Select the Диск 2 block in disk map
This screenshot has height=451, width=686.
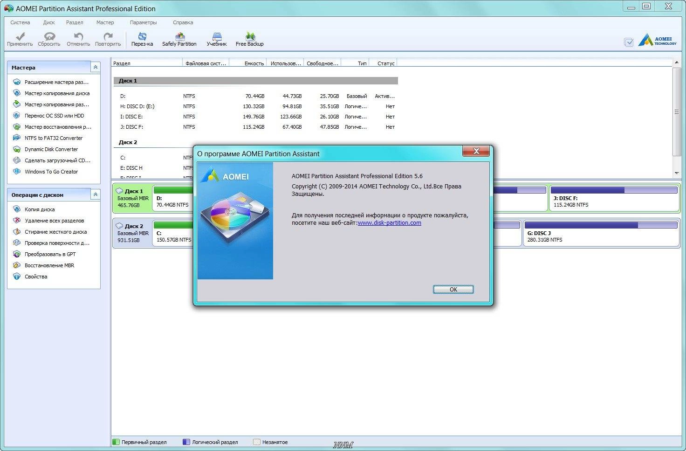coord(132,233)
